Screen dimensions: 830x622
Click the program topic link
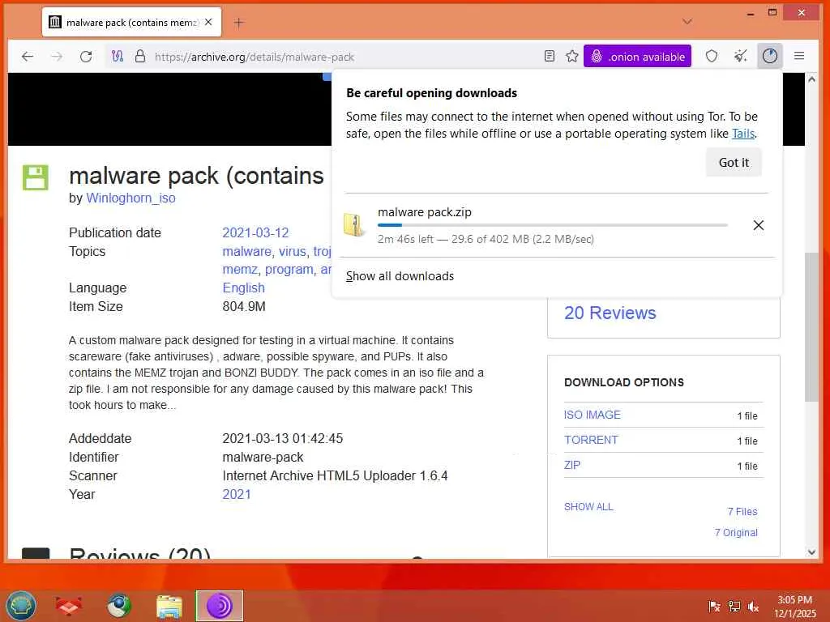[x=289, y=269]
